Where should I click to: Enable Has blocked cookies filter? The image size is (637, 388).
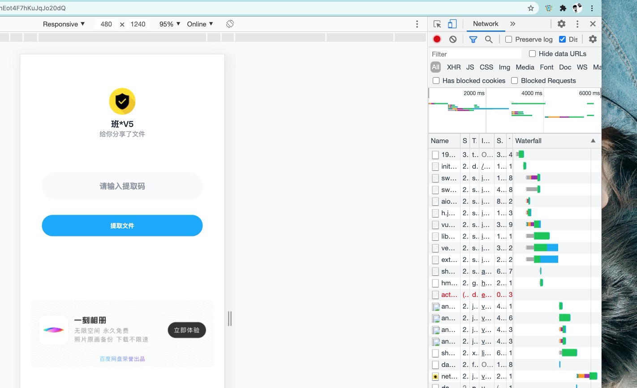coord(436,81)
